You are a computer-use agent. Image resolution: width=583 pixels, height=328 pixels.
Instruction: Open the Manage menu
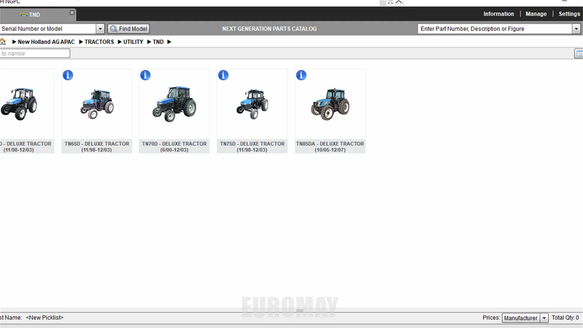pos(536,14)
